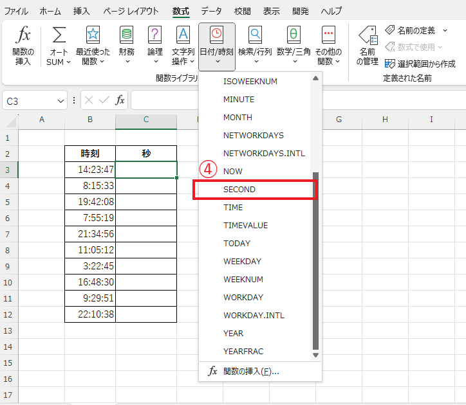
Task: Open 最近使った関数 star icon
Action: tap(93, 35)
